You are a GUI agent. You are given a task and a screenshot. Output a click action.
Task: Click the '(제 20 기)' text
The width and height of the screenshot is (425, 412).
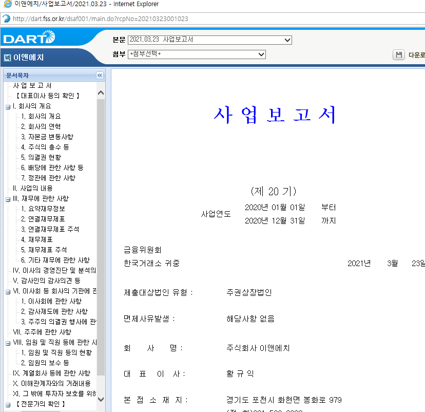pos(274,192)
